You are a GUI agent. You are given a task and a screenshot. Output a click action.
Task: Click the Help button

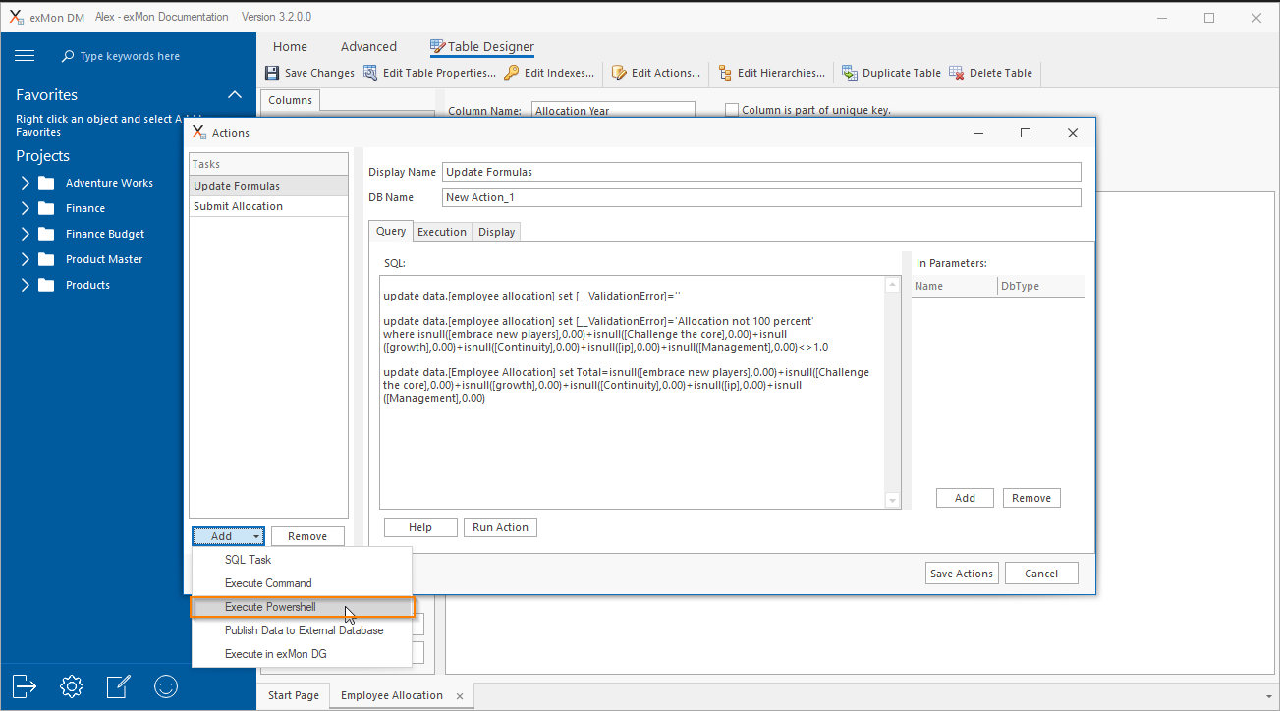click(420, 527)
